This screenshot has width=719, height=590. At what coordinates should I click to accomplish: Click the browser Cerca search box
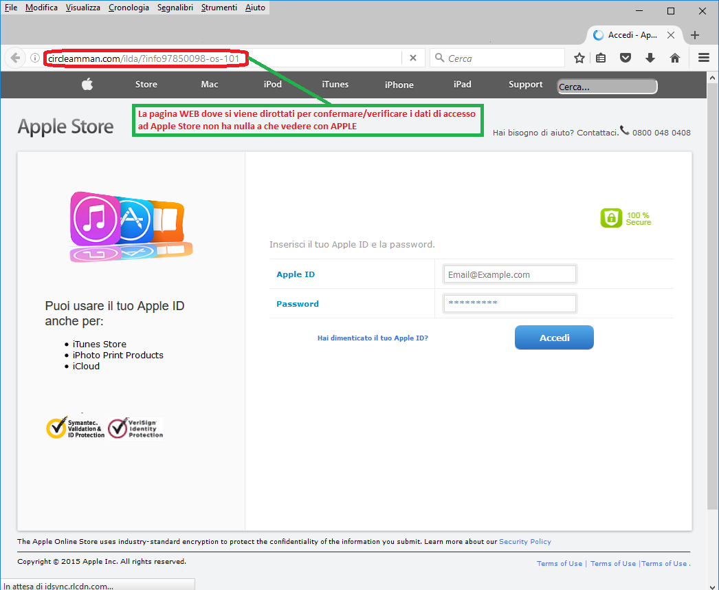(497, 58)
